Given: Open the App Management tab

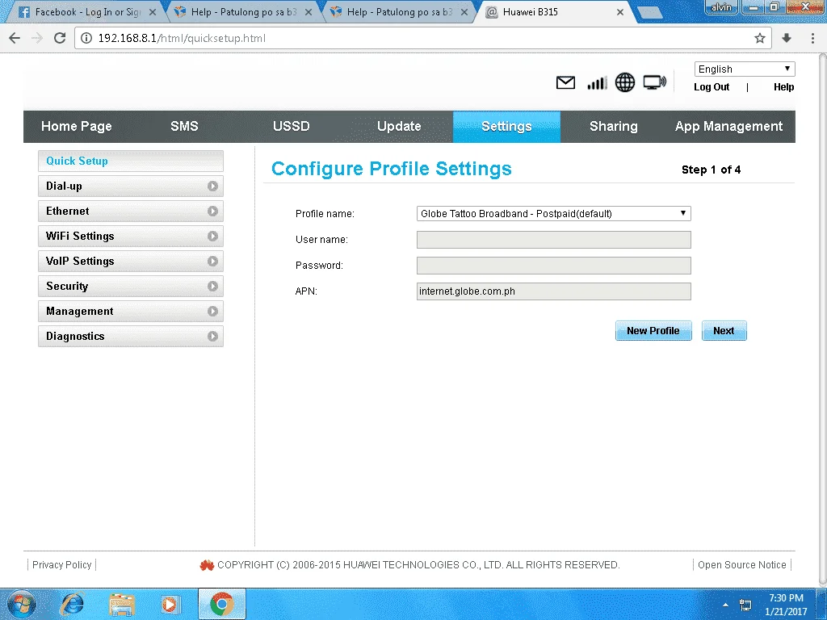Looking at the screenshot, I should click(729, 127).
